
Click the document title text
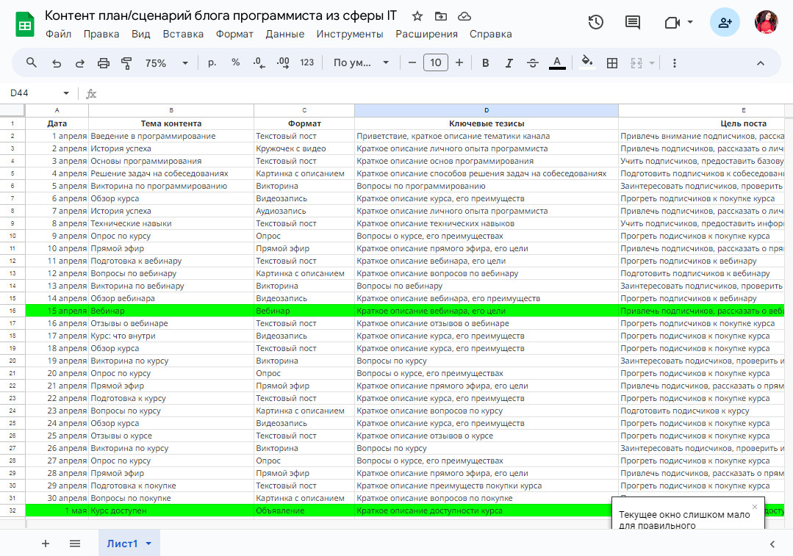pos(220,15)
